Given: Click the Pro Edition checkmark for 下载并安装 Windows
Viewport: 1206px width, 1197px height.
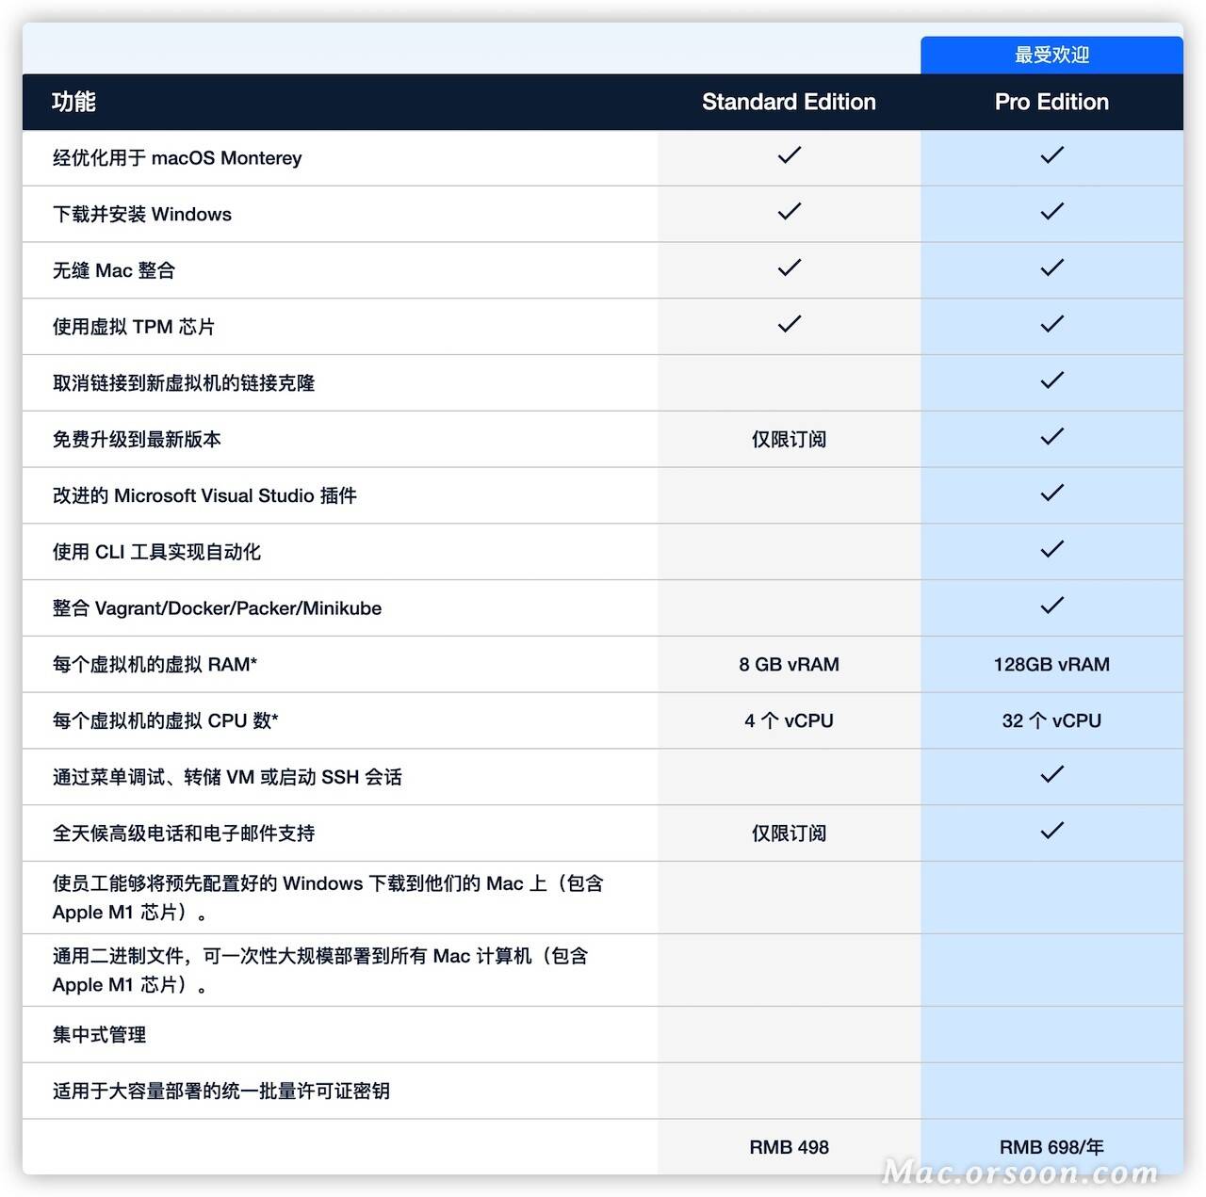Looking at the screenshot, I should (1051, 212).
